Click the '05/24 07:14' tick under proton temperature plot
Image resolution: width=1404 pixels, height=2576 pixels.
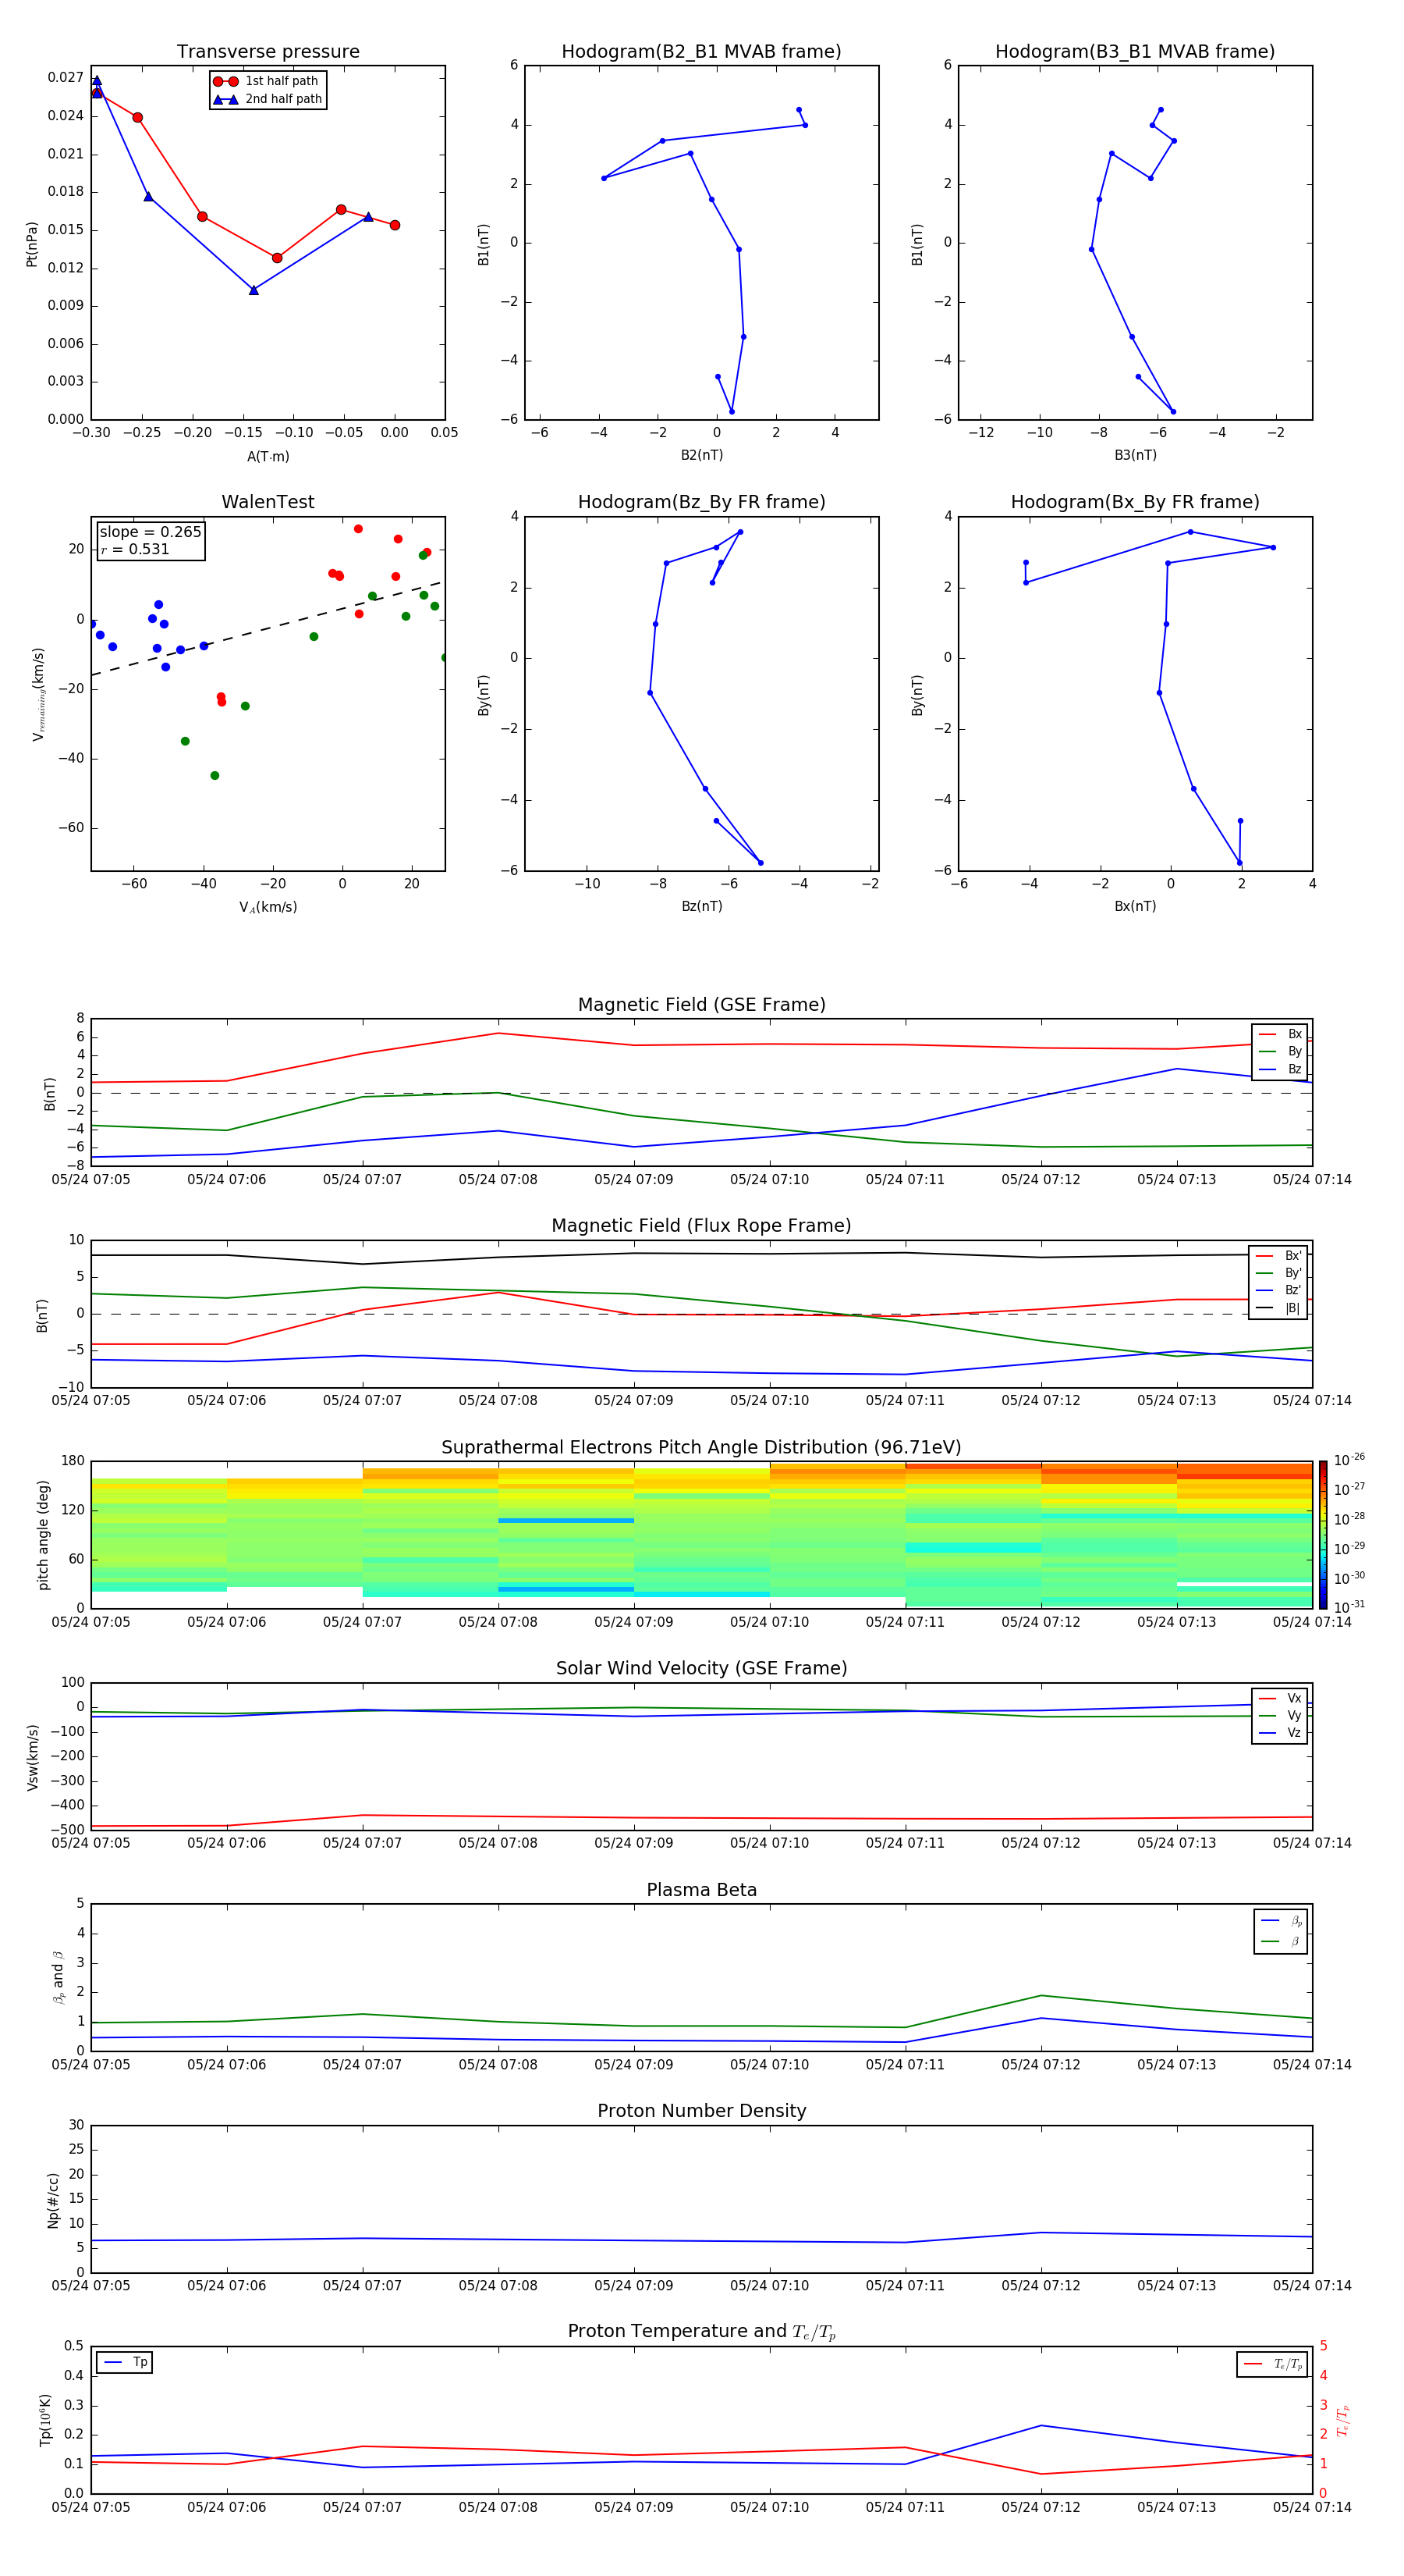pyautogui.click(x=1312, y=2507)
